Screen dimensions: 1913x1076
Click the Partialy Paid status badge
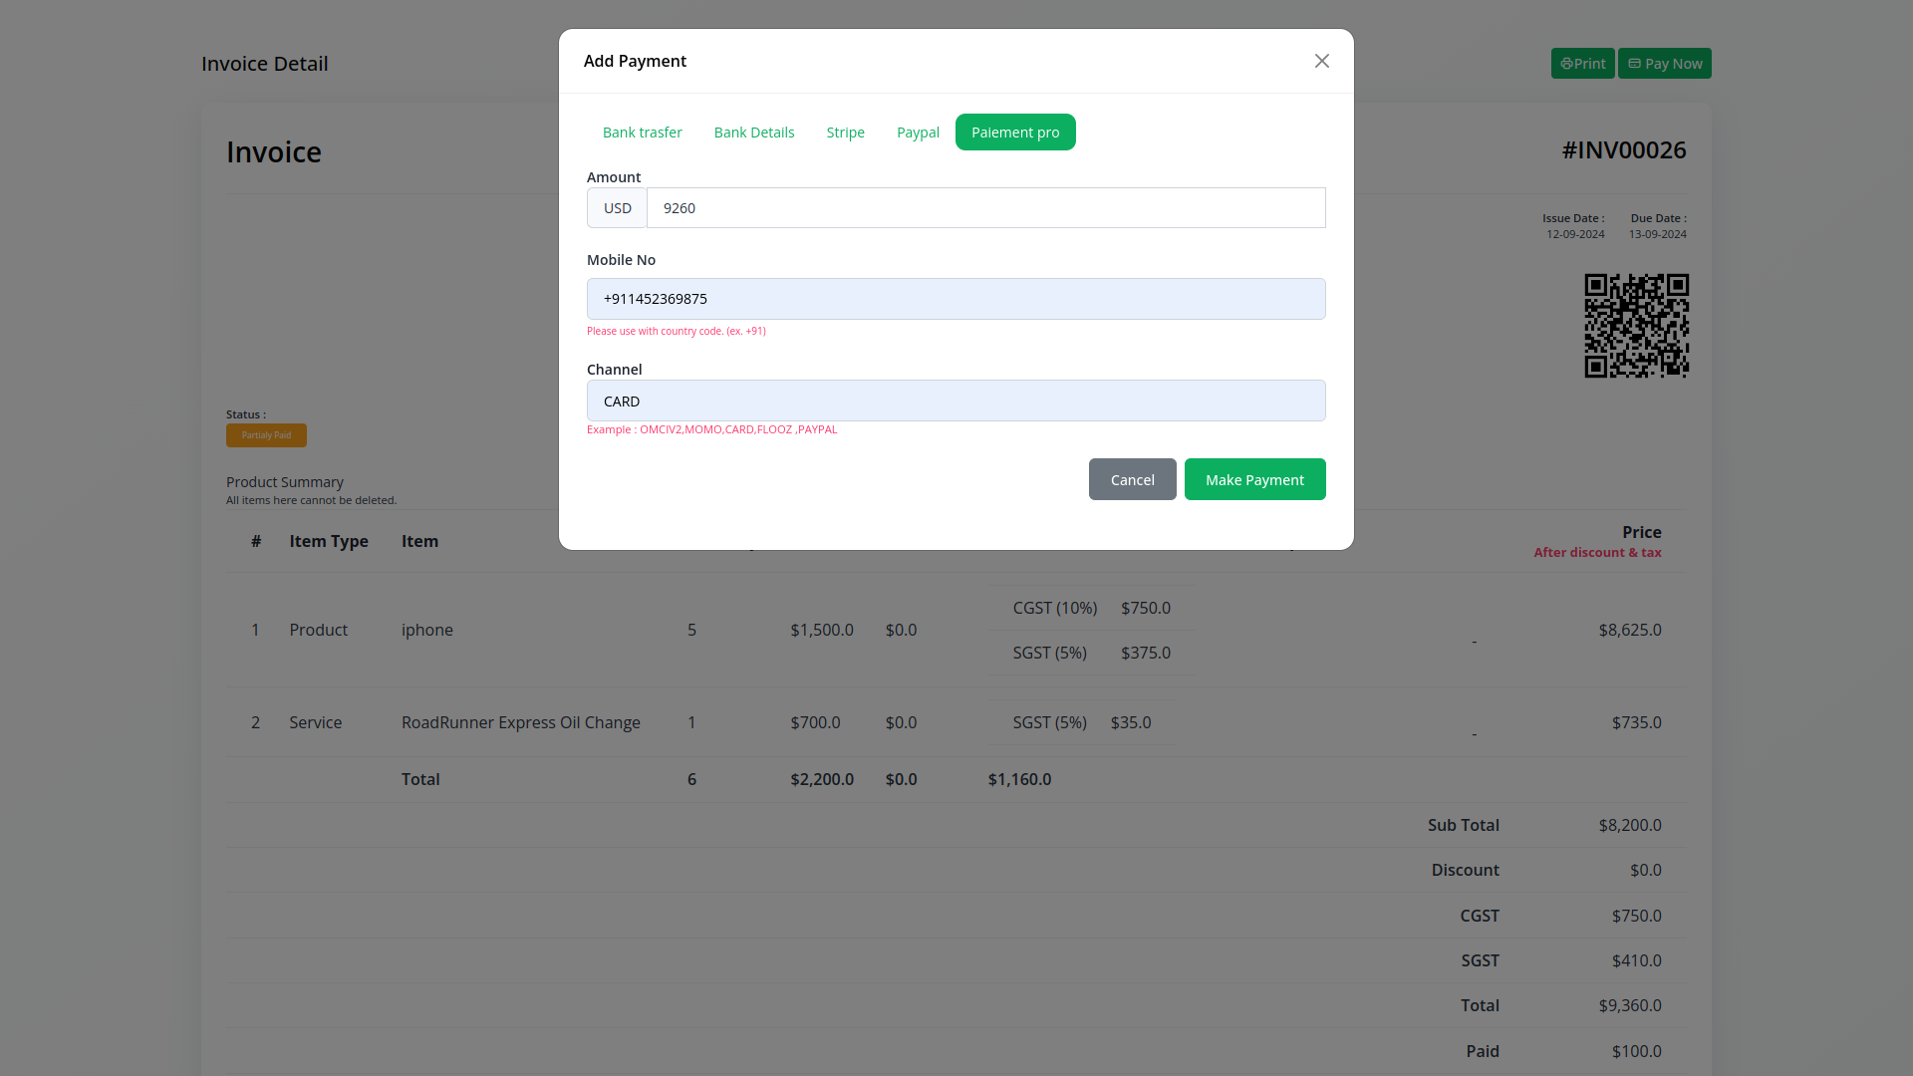click(x=266, y=435)
